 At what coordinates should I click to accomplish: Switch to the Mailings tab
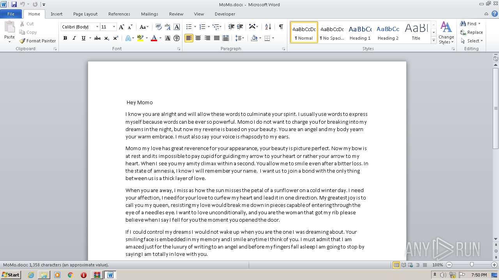(x=150, y=14)
